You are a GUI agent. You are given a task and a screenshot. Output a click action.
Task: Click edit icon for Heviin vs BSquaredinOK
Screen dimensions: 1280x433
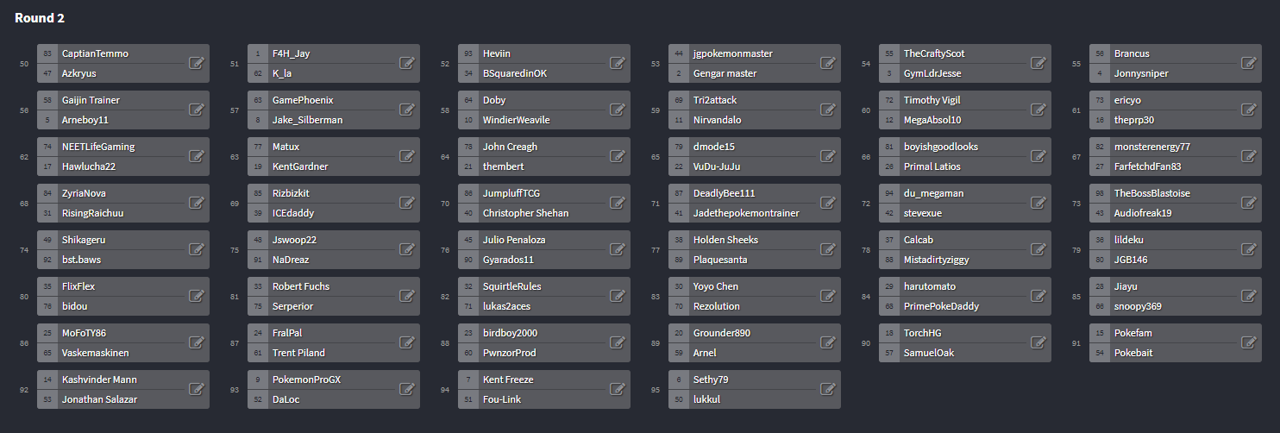pos(618,63)
